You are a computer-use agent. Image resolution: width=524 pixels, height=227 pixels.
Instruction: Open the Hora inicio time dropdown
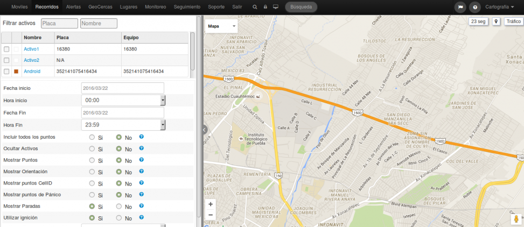click(123, 100)
